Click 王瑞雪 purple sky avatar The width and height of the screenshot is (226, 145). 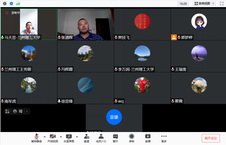tap(199, 53)
